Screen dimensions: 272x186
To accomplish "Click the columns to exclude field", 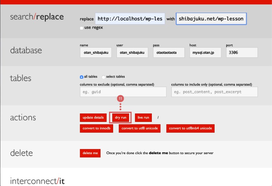I will click(123, 92).
